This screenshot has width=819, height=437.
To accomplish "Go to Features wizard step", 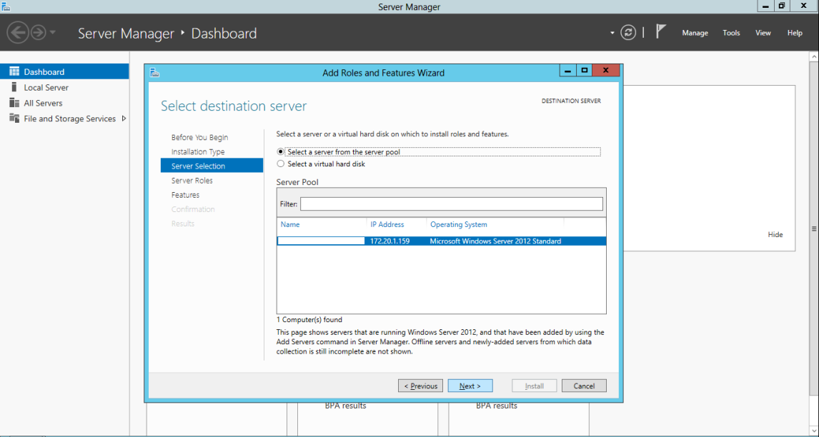I will click(185, 195).
